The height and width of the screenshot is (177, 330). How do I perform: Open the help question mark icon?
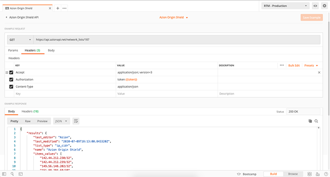tap(326, 174)
